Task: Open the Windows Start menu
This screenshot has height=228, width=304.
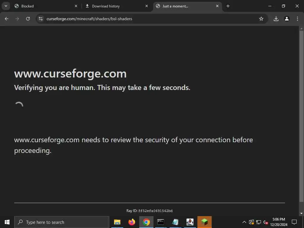Action: (7, 222)
